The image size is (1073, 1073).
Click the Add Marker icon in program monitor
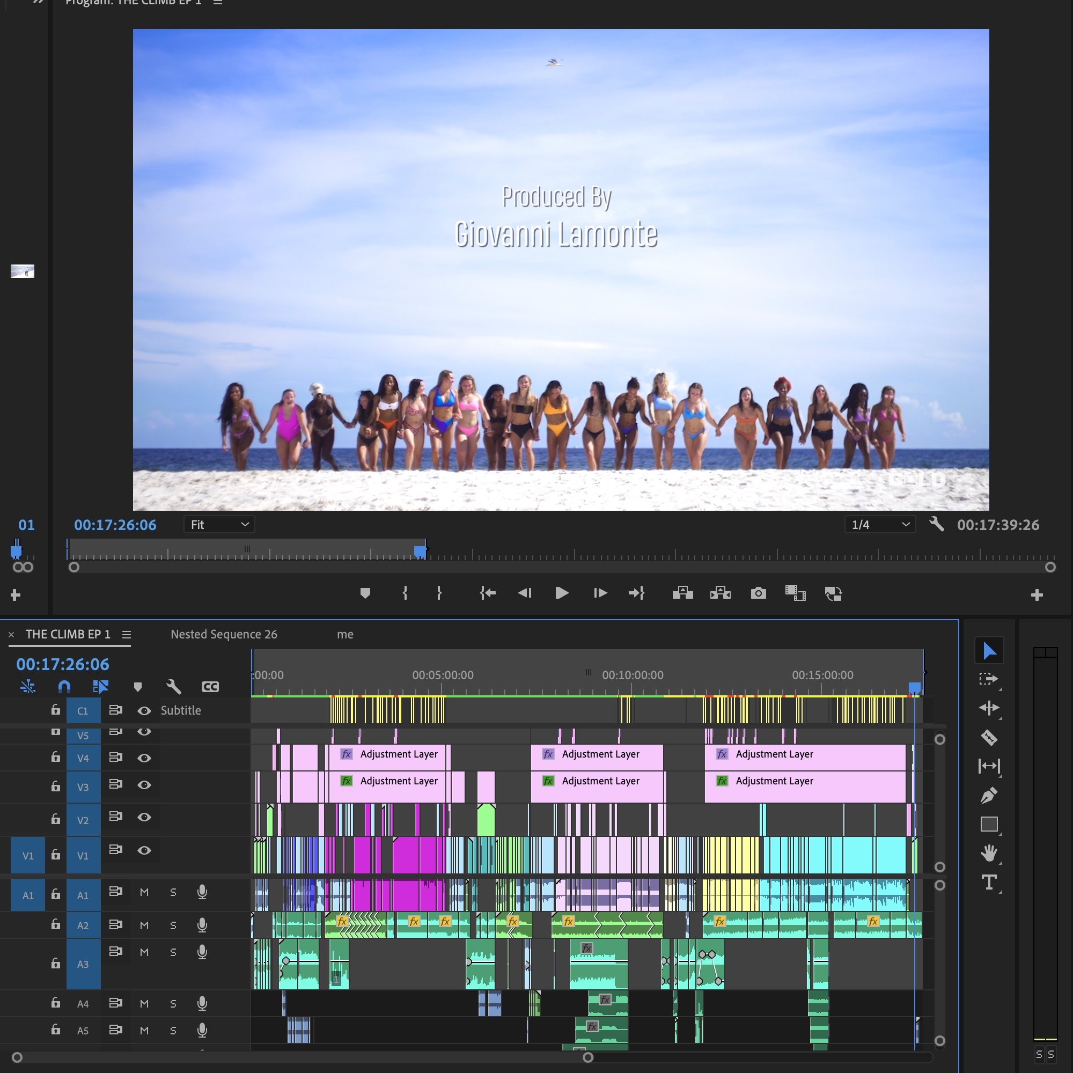click(365, 593)
